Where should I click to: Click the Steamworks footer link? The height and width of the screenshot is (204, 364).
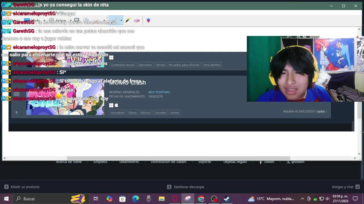pyautogui.click(x=129, y=162)
